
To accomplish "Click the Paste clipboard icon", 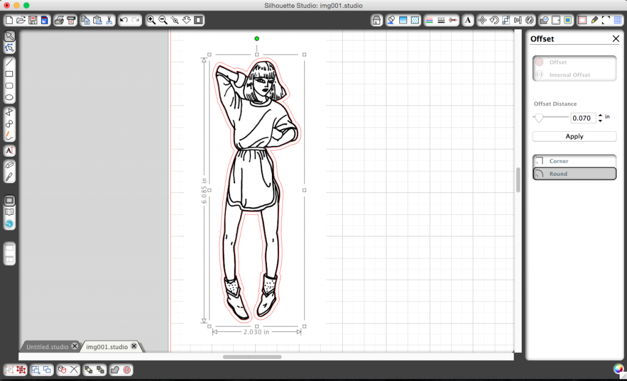I will [x=97, y=20].
